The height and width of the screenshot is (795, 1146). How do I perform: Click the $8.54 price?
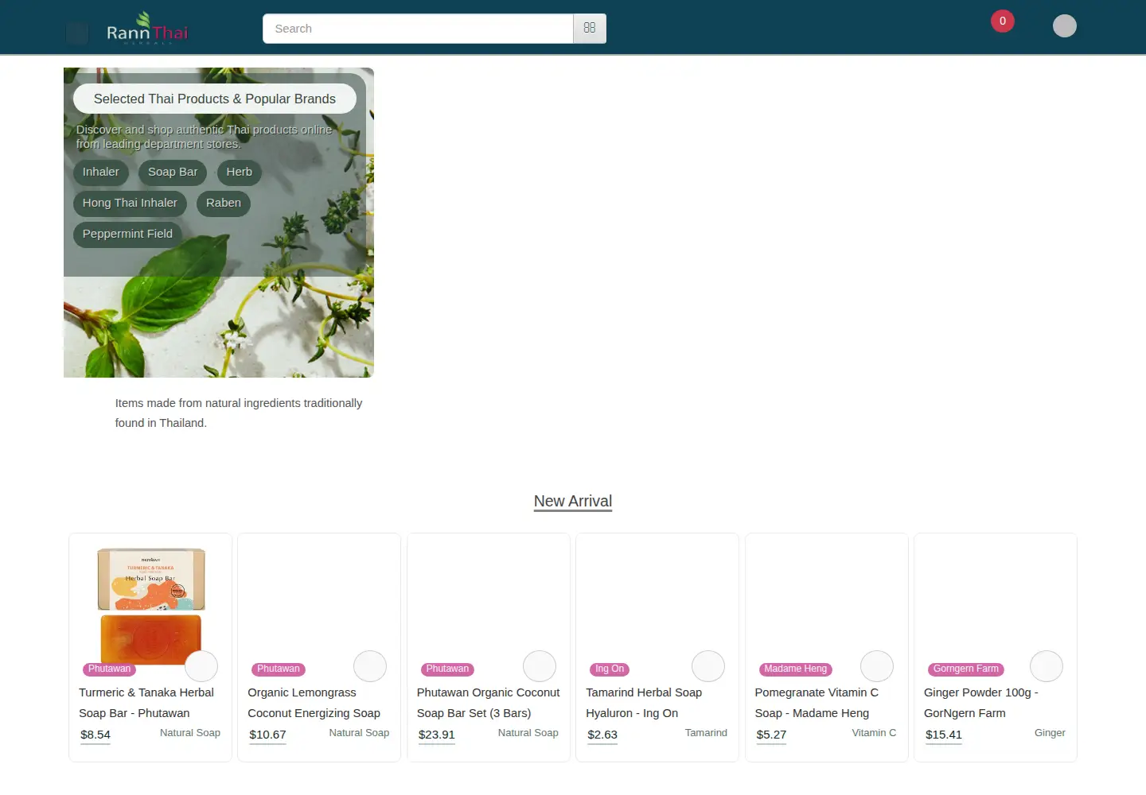coord(95,735)
